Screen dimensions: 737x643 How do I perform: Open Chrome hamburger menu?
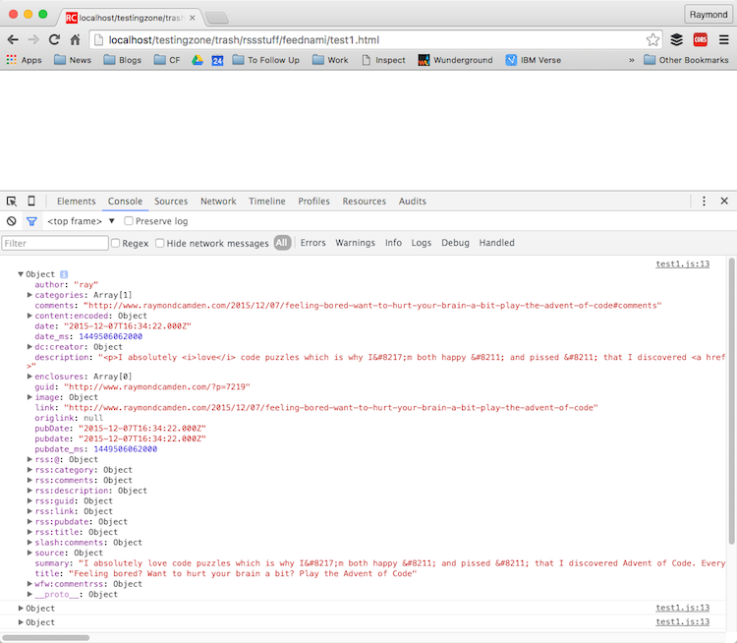[724, 40]
